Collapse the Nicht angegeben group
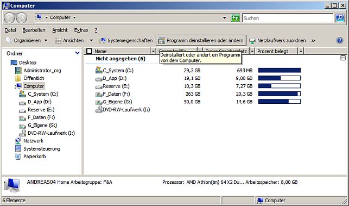Viewport: 349px width, 206px height. click(343, 58)
